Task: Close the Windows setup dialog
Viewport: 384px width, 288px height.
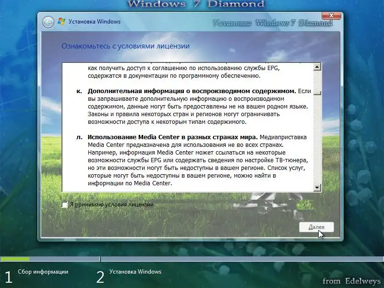Action: click(331, 15)
